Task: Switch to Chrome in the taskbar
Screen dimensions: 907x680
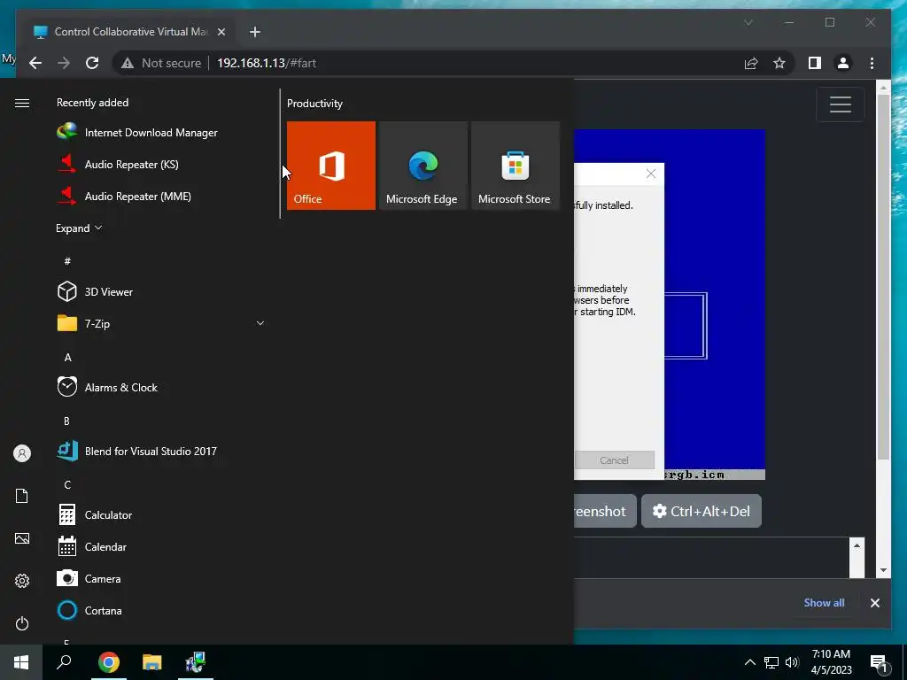Action: (x=109, y=662)
